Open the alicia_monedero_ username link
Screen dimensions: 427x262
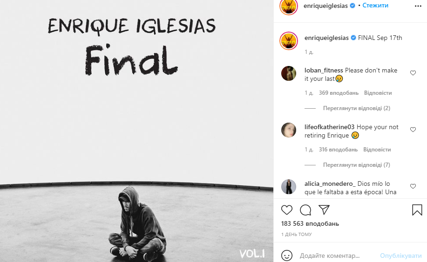pos(330,184)
